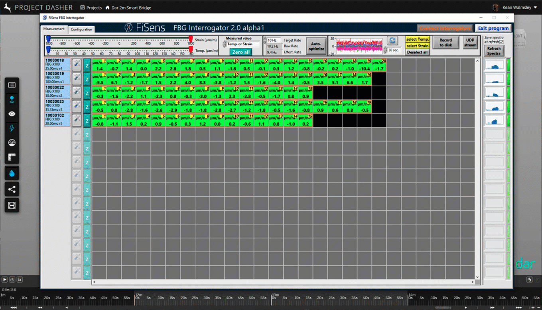Click the Auto-optimize button
Screen dimensions: 542x310
[x=316, y=45]
